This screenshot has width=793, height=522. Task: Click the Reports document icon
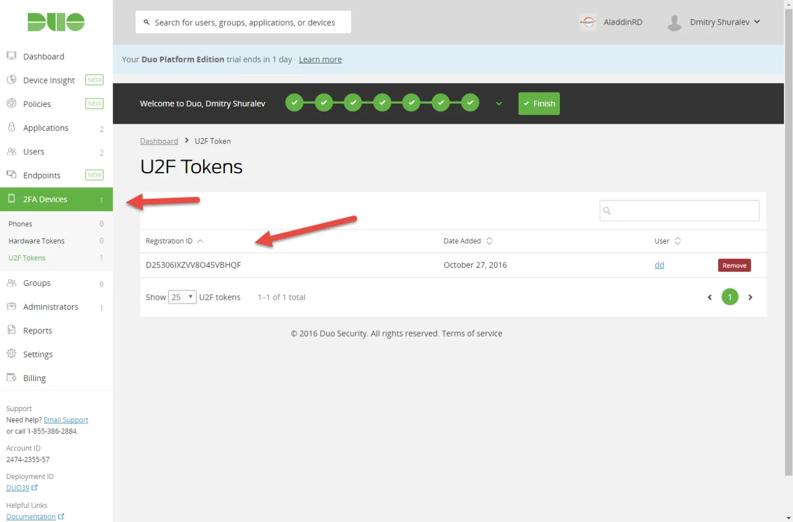(x=11, y=330)
